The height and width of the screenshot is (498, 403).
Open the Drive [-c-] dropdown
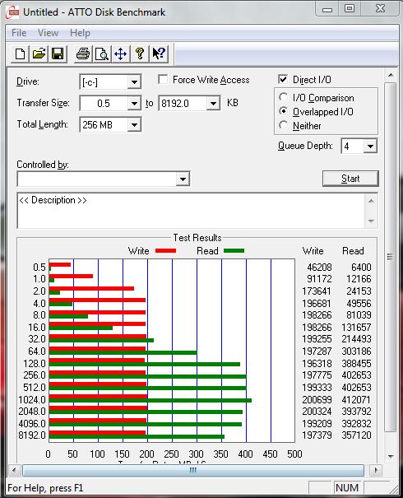coord(134,82)
